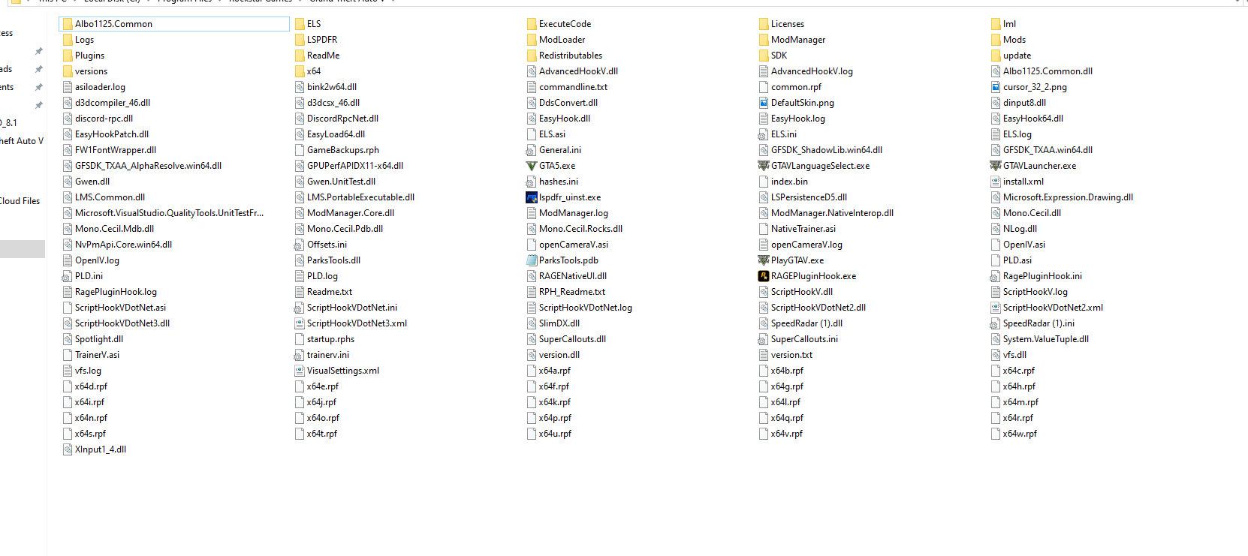Select the lml folder icon

pos(996,24)
